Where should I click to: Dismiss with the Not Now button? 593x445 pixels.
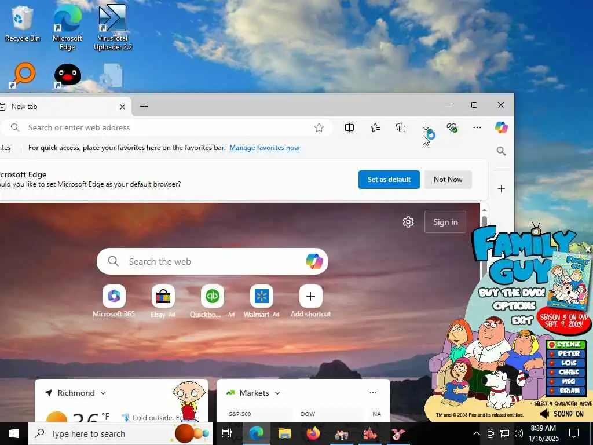448,180
